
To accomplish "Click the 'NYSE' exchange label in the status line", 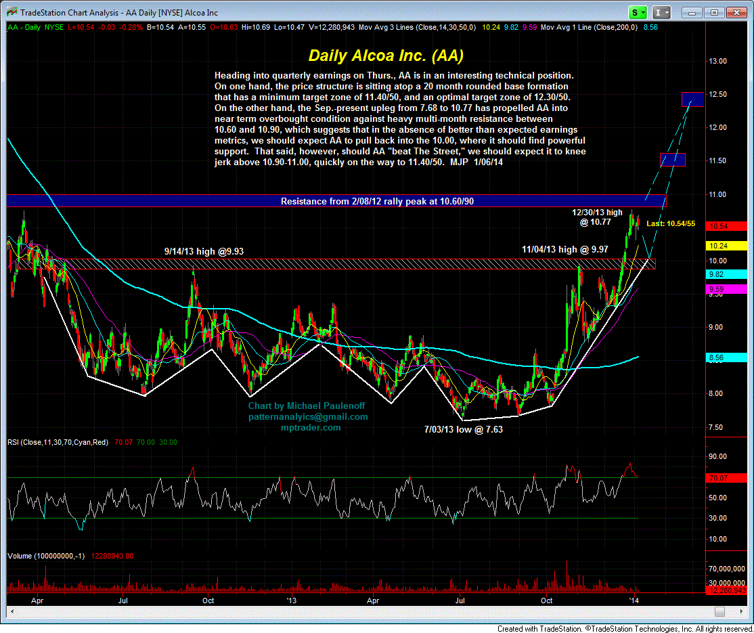I will [54, 27].
